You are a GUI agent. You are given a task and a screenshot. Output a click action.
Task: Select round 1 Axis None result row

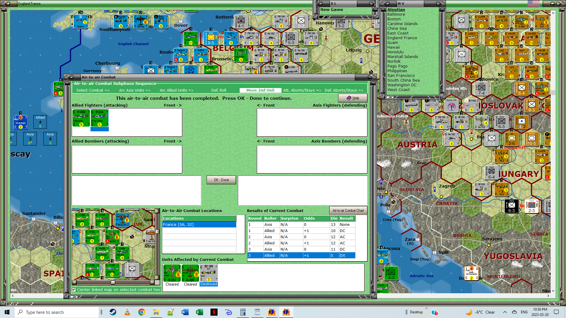pyautogui.click(x=301, y=224)
